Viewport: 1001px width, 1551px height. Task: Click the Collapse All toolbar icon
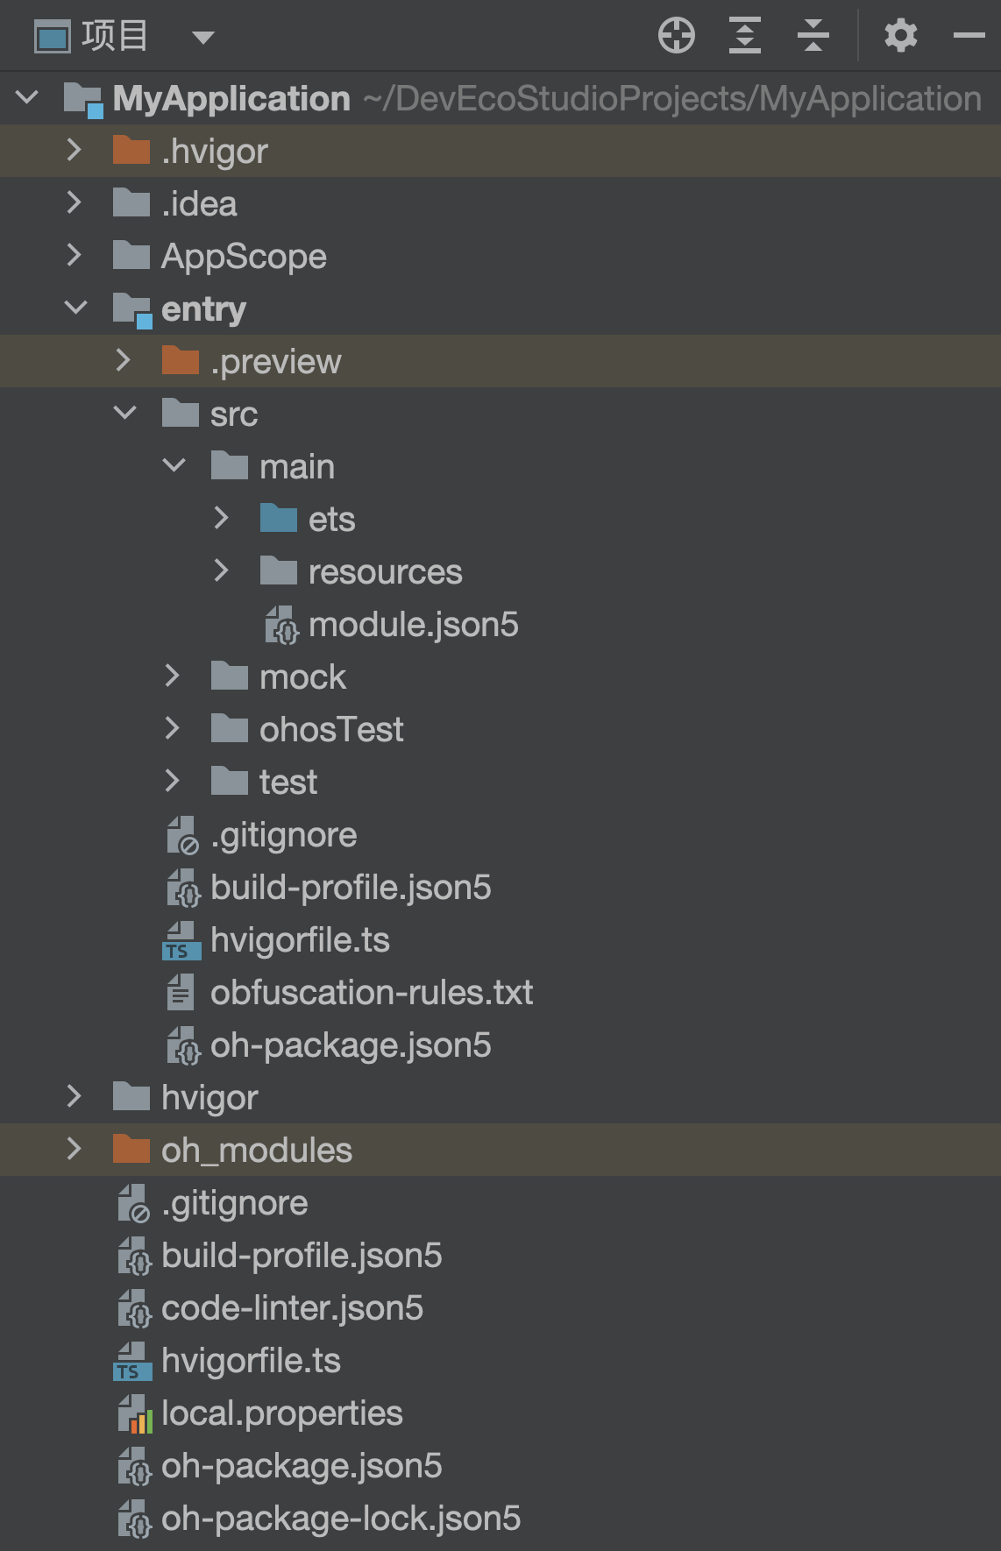coord(813,36)
